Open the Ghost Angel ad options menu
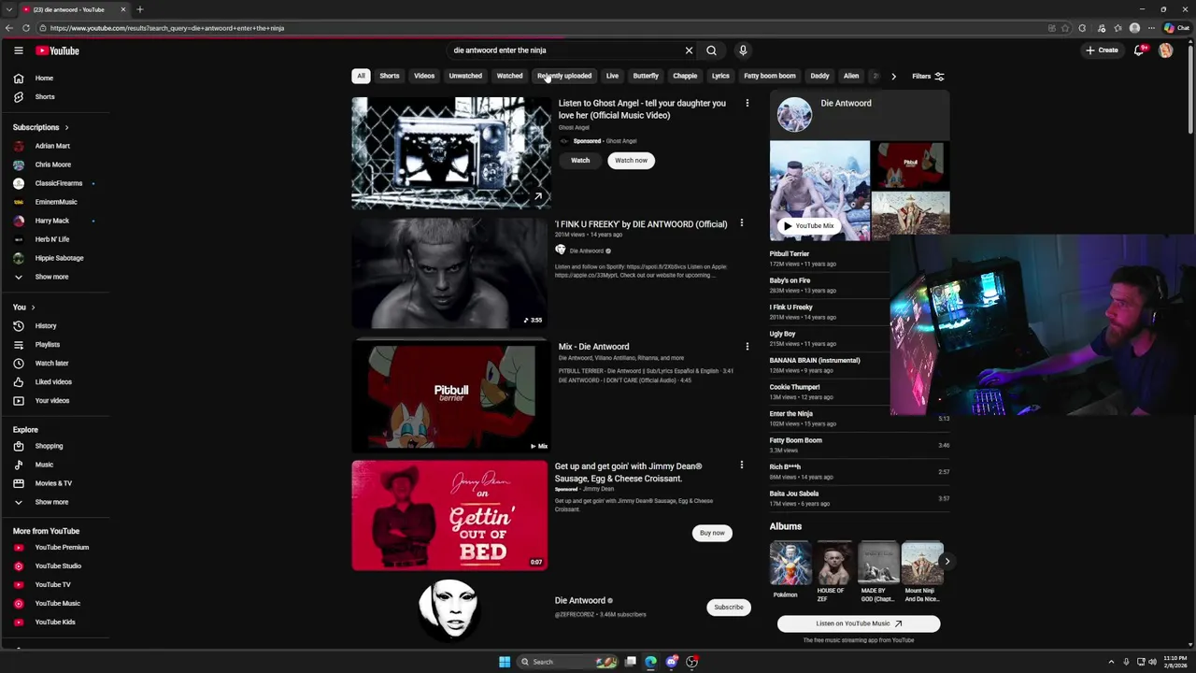The image size is (1196, 673). tap(747, 103)
